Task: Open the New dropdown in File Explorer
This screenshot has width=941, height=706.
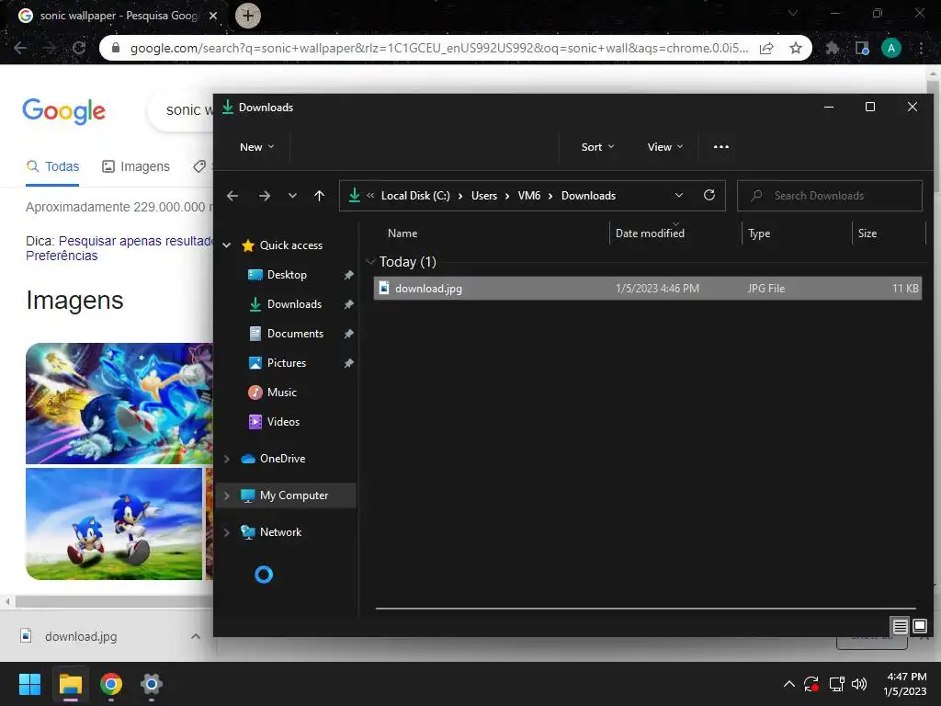Action: [x=257, y=147]
